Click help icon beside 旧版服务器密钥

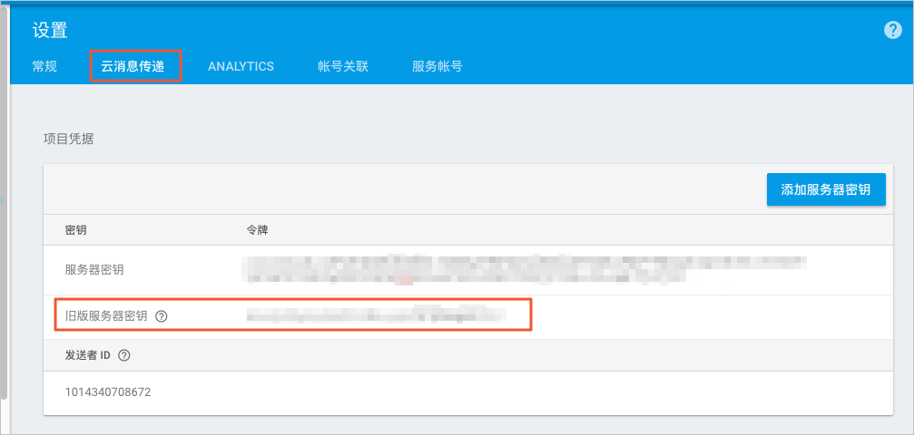[x=162, y=316]
